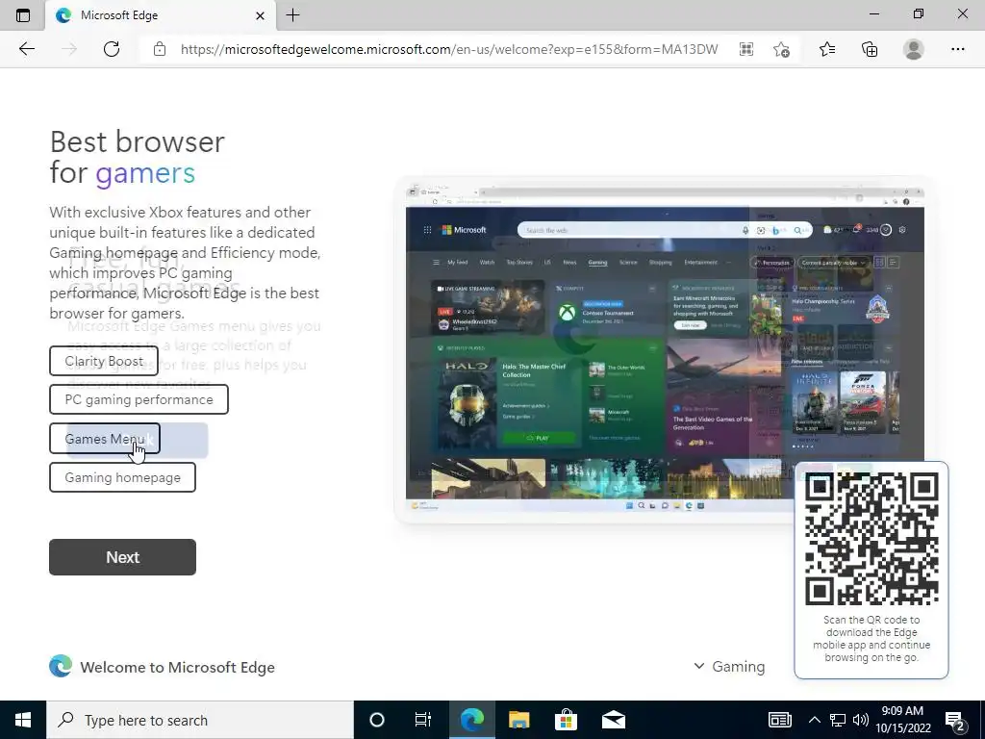This screenshot has height=739, width=985.
Task: Go back to the previous page
Action: (x=26, y=49)
